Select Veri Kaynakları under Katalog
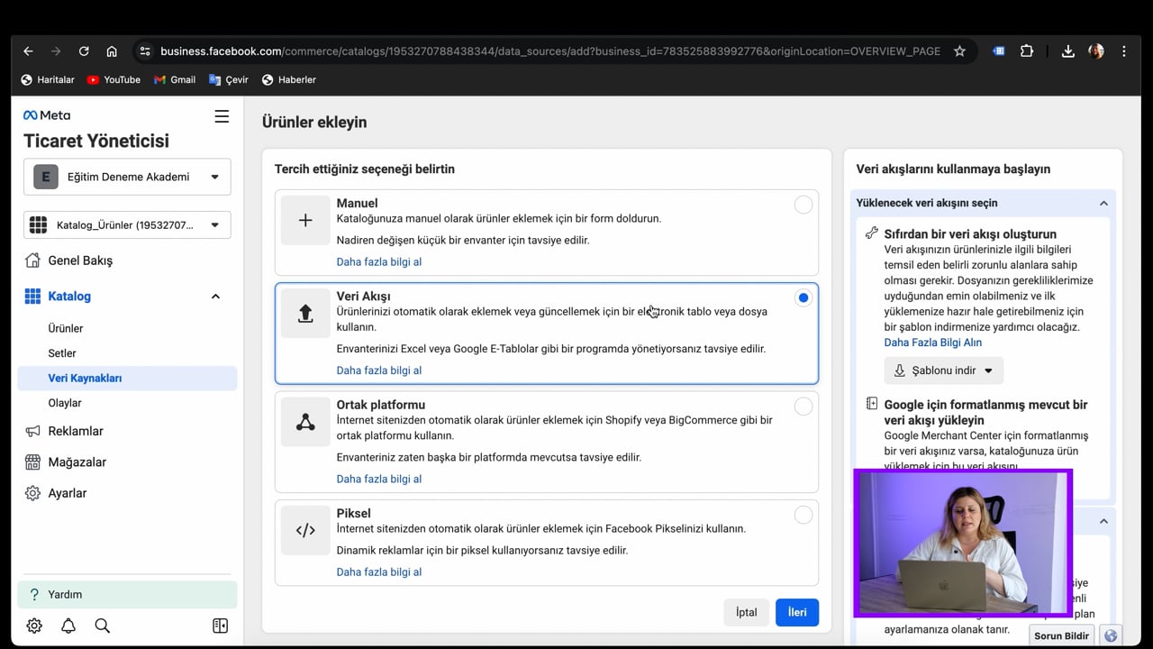Viewport: 1153px width, 649px height. tap(127, 379)
